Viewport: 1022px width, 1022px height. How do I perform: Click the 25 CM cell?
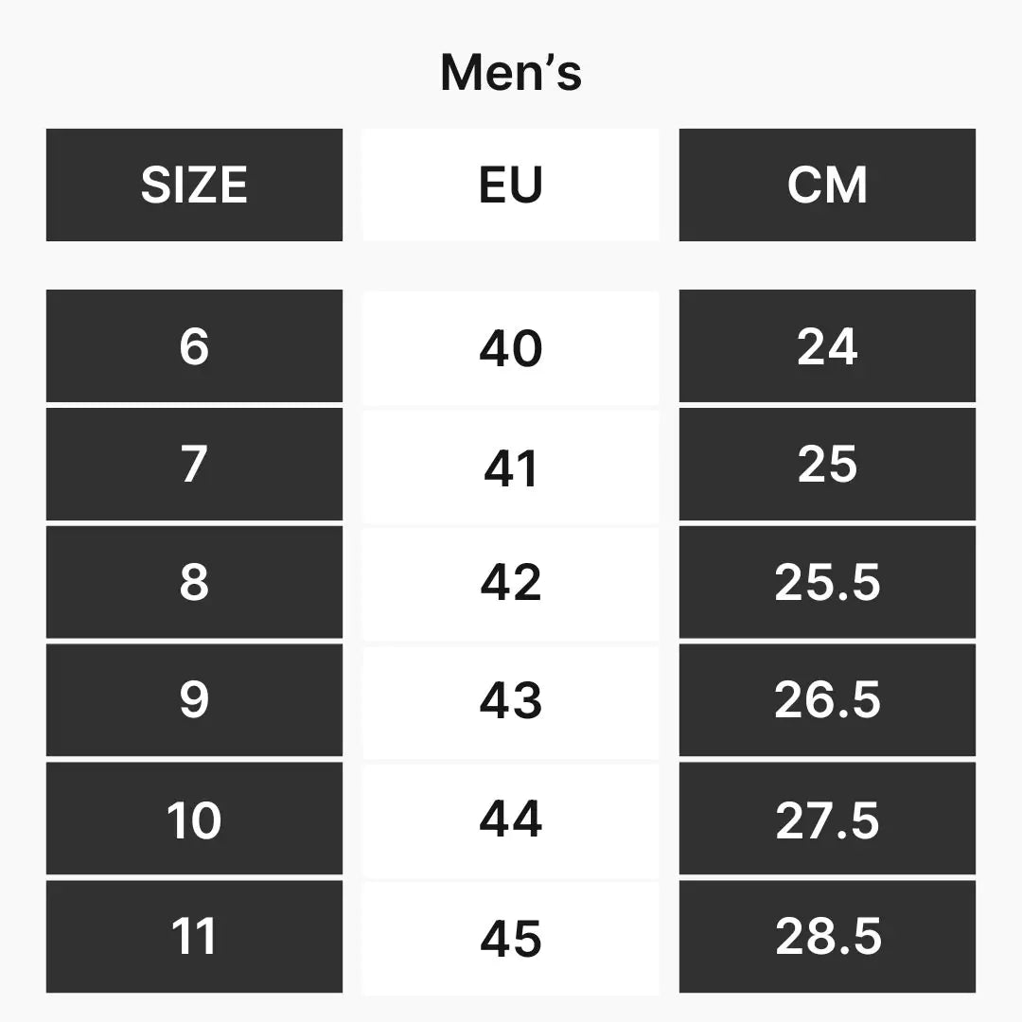(x=827, y=465)
